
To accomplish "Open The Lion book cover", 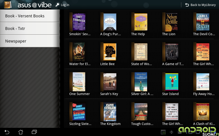I will [x=170, y=22].
